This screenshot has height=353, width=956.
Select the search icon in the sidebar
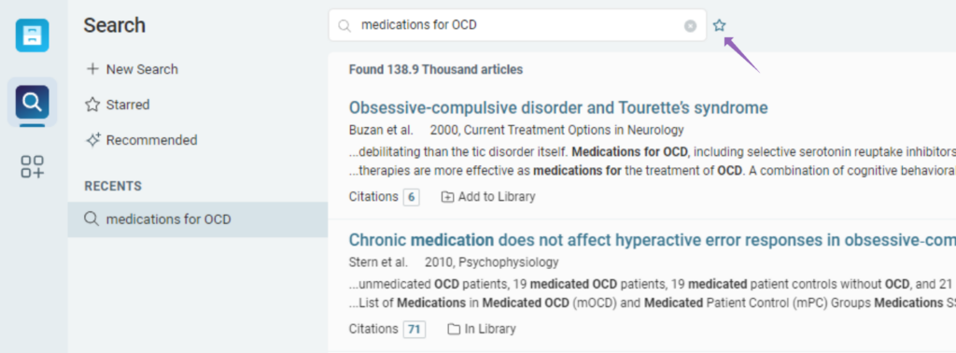(33, 102)
